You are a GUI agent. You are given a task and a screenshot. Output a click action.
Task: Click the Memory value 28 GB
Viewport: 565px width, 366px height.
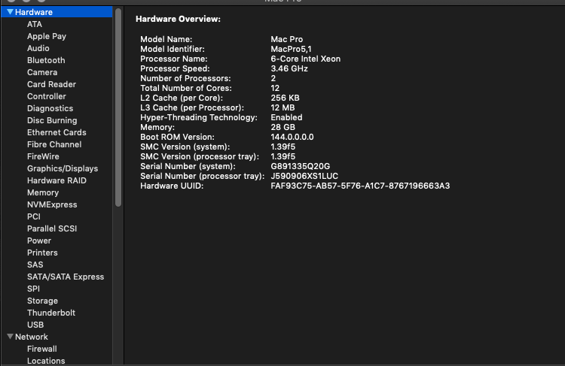282,127
